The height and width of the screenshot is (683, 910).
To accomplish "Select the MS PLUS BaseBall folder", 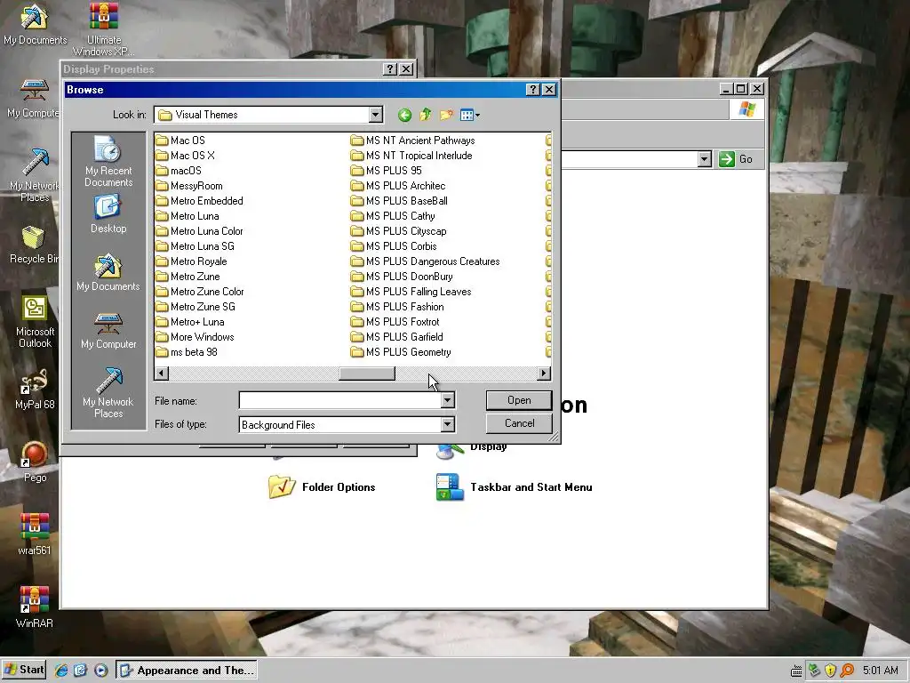I will pos(399,201).
